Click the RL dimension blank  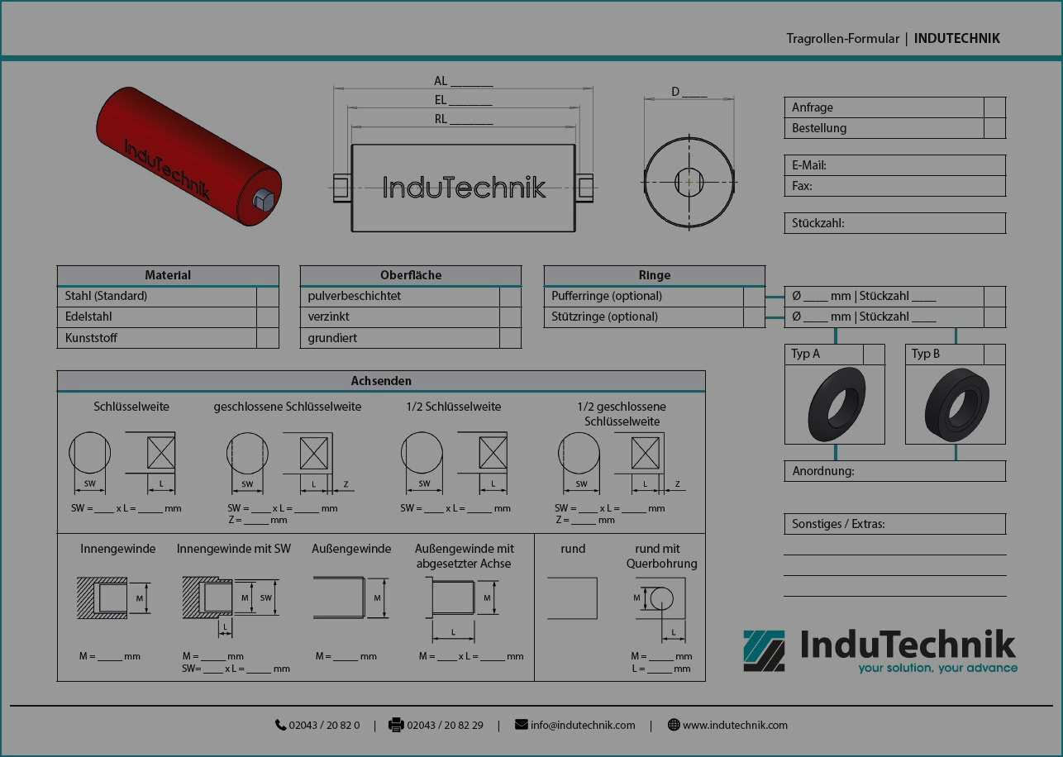tap(471, 120)
